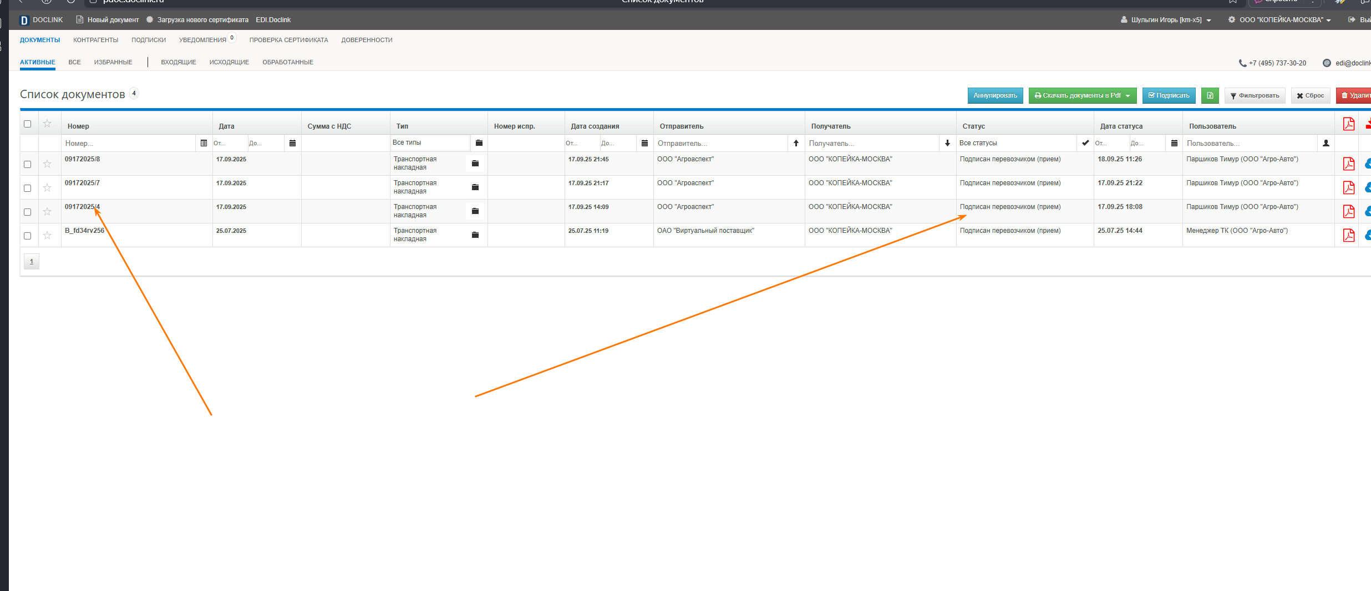
Task: Click down arrow icon beside Получатель filter
Action: [947, 143]
